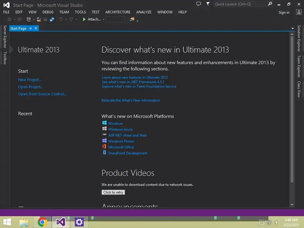Open the notifications flag icon
Viewport: 304px width, 228px height.
coord(208,4)
